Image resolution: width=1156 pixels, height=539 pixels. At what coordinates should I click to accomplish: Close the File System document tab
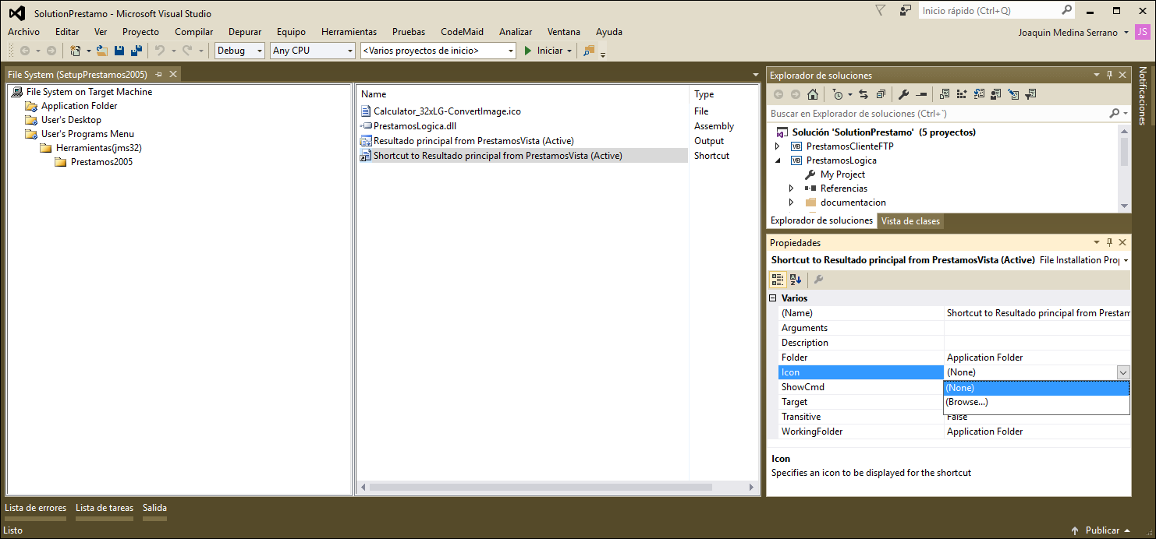click(x=173, y=75)
